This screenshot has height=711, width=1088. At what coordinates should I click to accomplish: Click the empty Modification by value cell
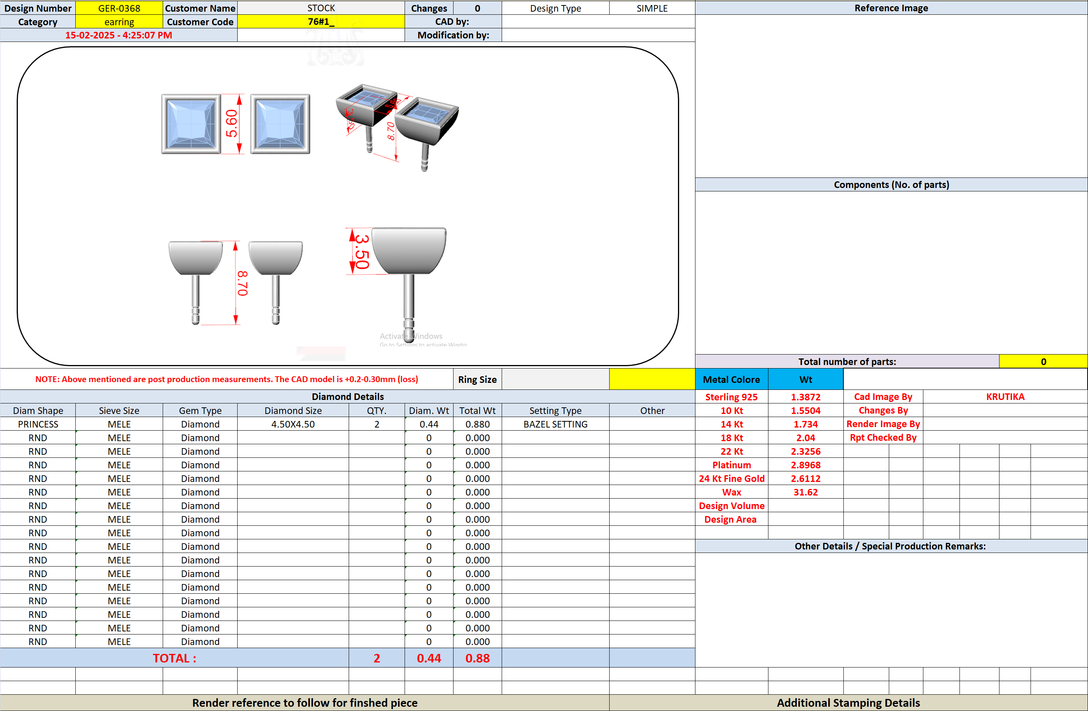[598, 35]
